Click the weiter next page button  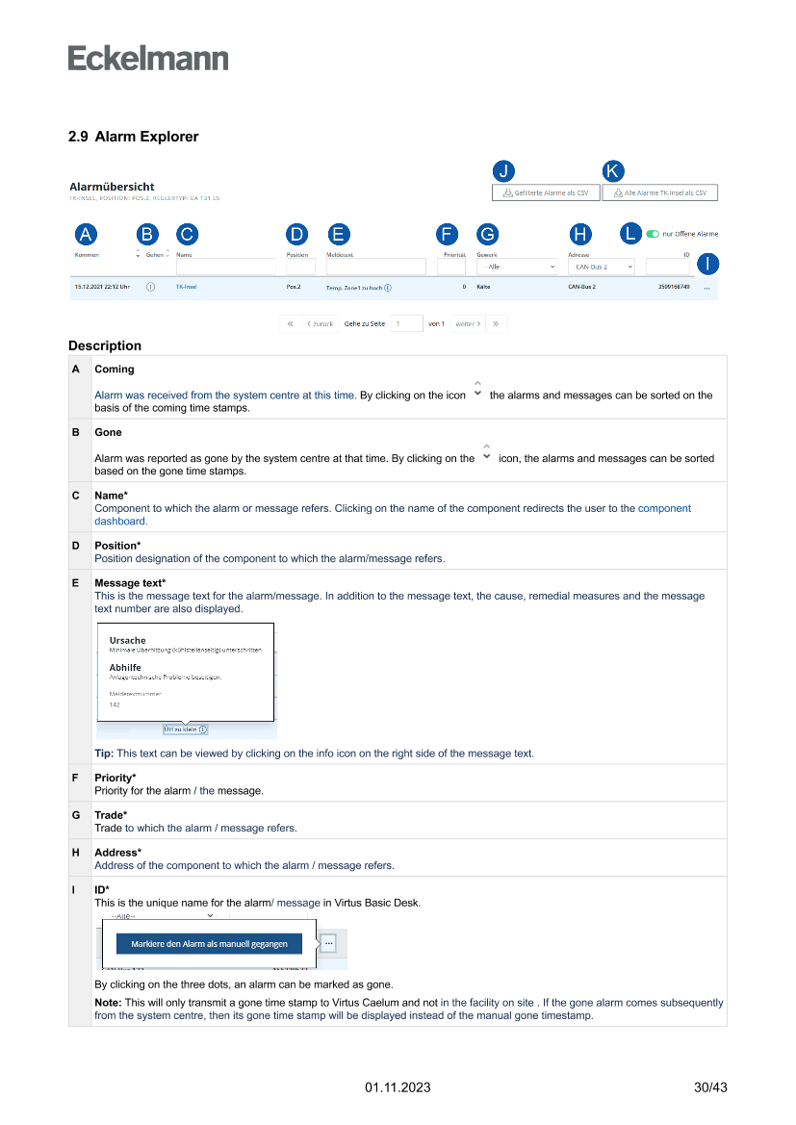pos(468,324)
